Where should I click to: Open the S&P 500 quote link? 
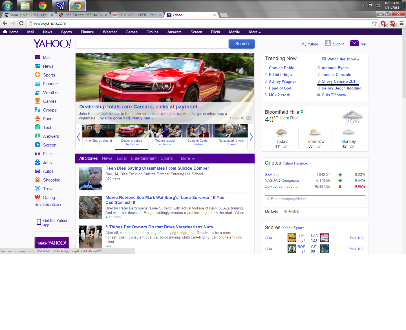click(272, 174)
